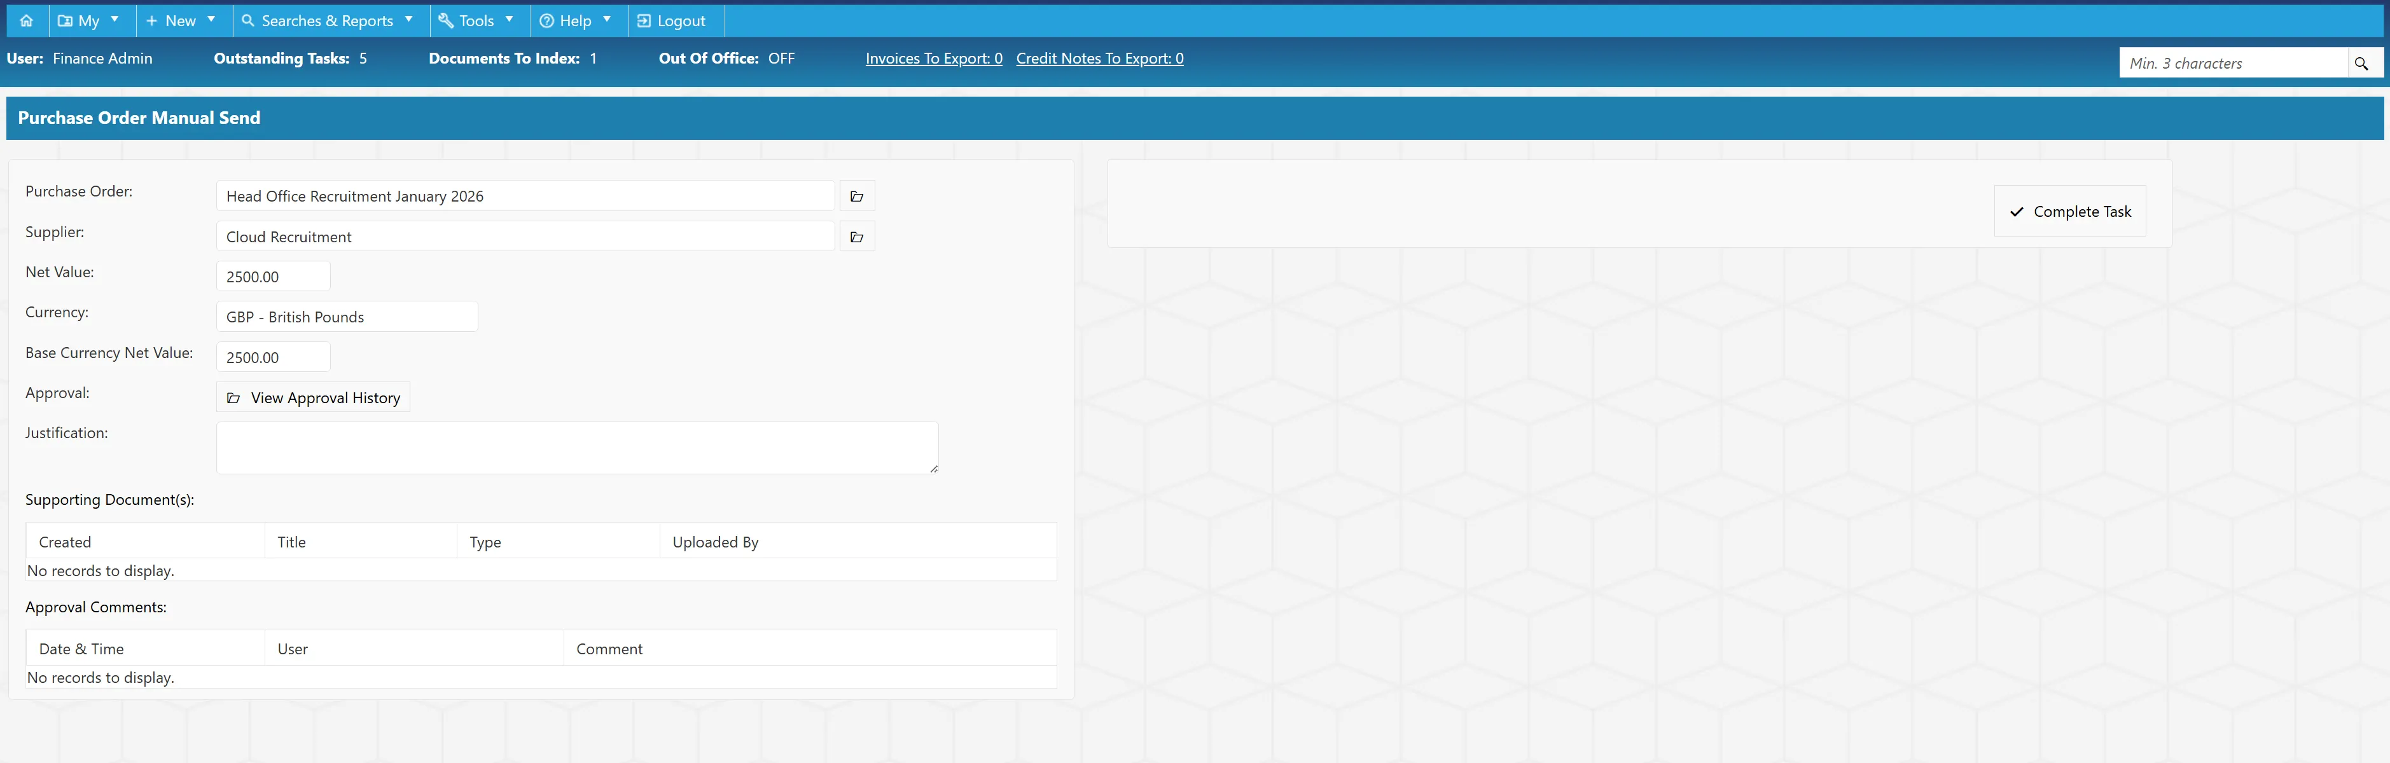Click the Help menu dropdown arrow
The width and height of the screenshot is (2390, 763).
(607, 18)
